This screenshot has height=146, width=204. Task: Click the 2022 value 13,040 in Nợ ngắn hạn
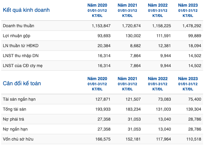(x=164, y=129)
